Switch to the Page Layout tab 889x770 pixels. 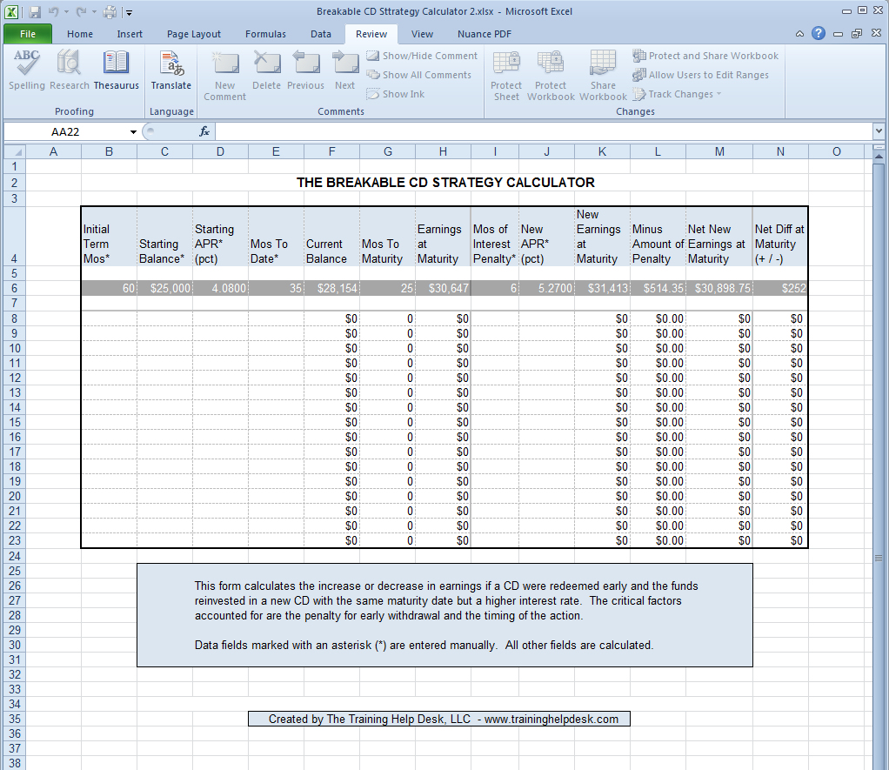click(194, 34)
